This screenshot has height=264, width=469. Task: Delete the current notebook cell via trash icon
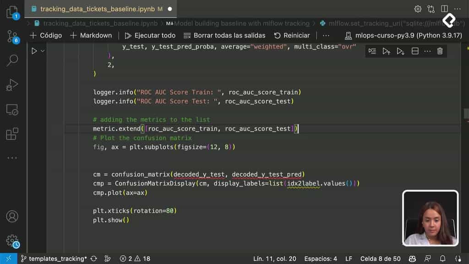(439, 51)
